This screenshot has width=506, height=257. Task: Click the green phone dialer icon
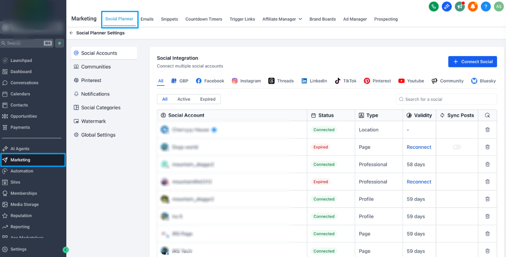pos(434,6)
